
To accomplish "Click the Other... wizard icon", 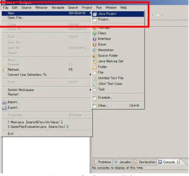I will coord(95,106).
